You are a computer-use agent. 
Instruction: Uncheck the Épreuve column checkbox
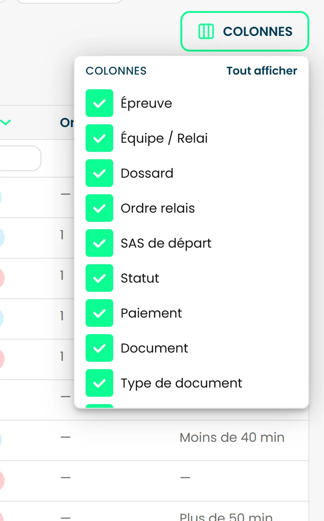tap(99, 103)
